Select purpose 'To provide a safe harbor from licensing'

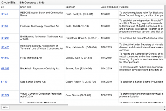141,68
